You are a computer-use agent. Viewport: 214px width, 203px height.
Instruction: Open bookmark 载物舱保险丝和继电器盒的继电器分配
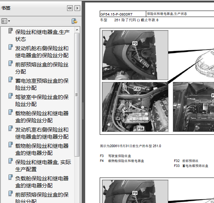coord(42,149)
